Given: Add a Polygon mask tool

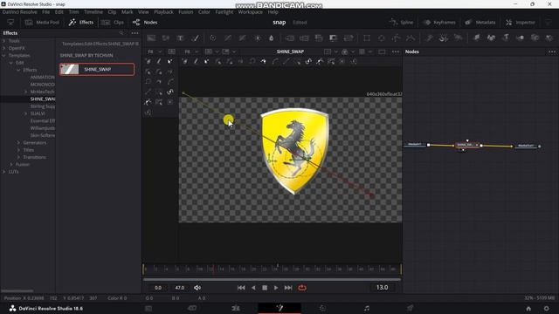Looking at the screenshot, I should pos(396,38).
